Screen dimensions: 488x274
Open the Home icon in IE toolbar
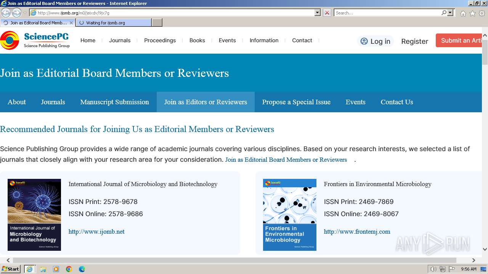[463, 13]
